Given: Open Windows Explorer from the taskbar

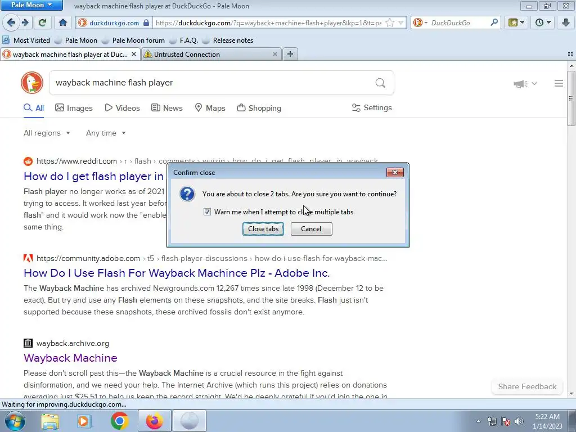Looking at the screenshot, I should [50, 421].
